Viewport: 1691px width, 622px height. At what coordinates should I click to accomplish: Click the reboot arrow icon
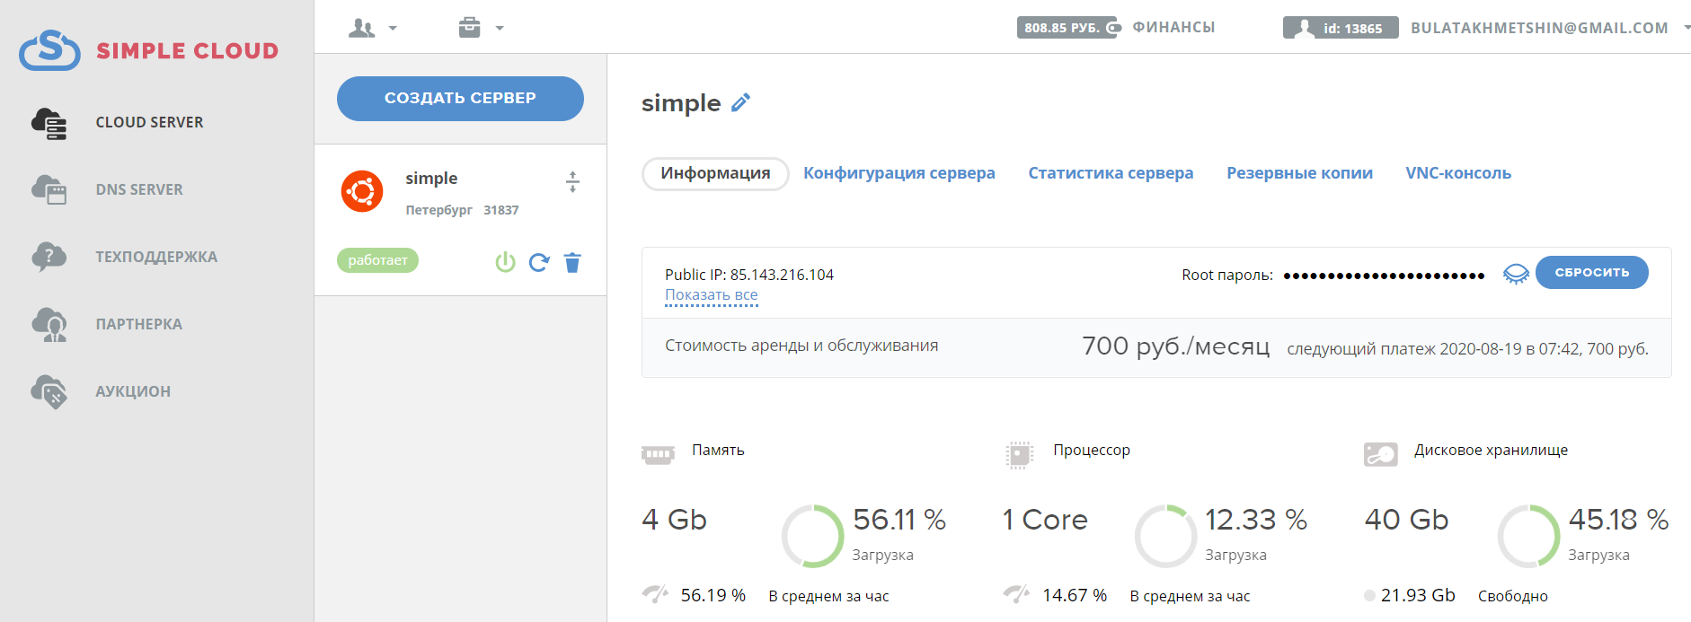click(x=539, y=262)
